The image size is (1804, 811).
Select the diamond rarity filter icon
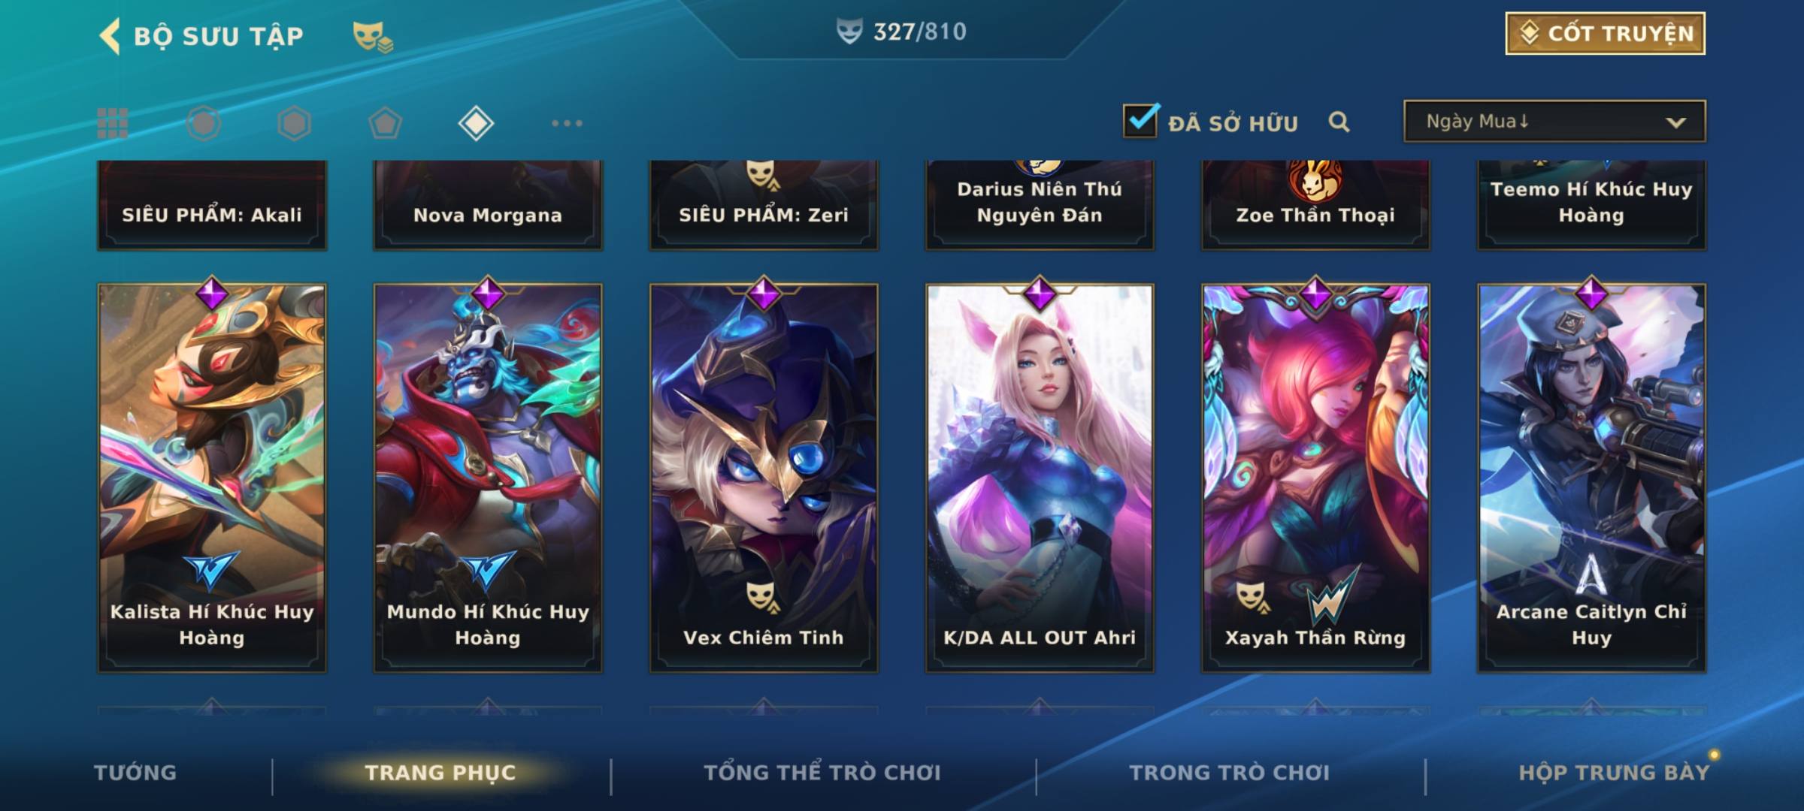click(x=476, y=123)
